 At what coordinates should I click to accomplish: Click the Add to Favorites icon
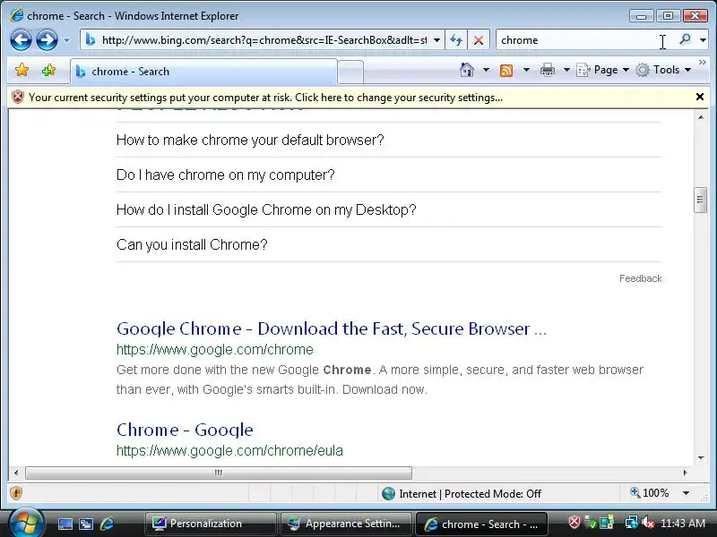click(x=48, y=71)
